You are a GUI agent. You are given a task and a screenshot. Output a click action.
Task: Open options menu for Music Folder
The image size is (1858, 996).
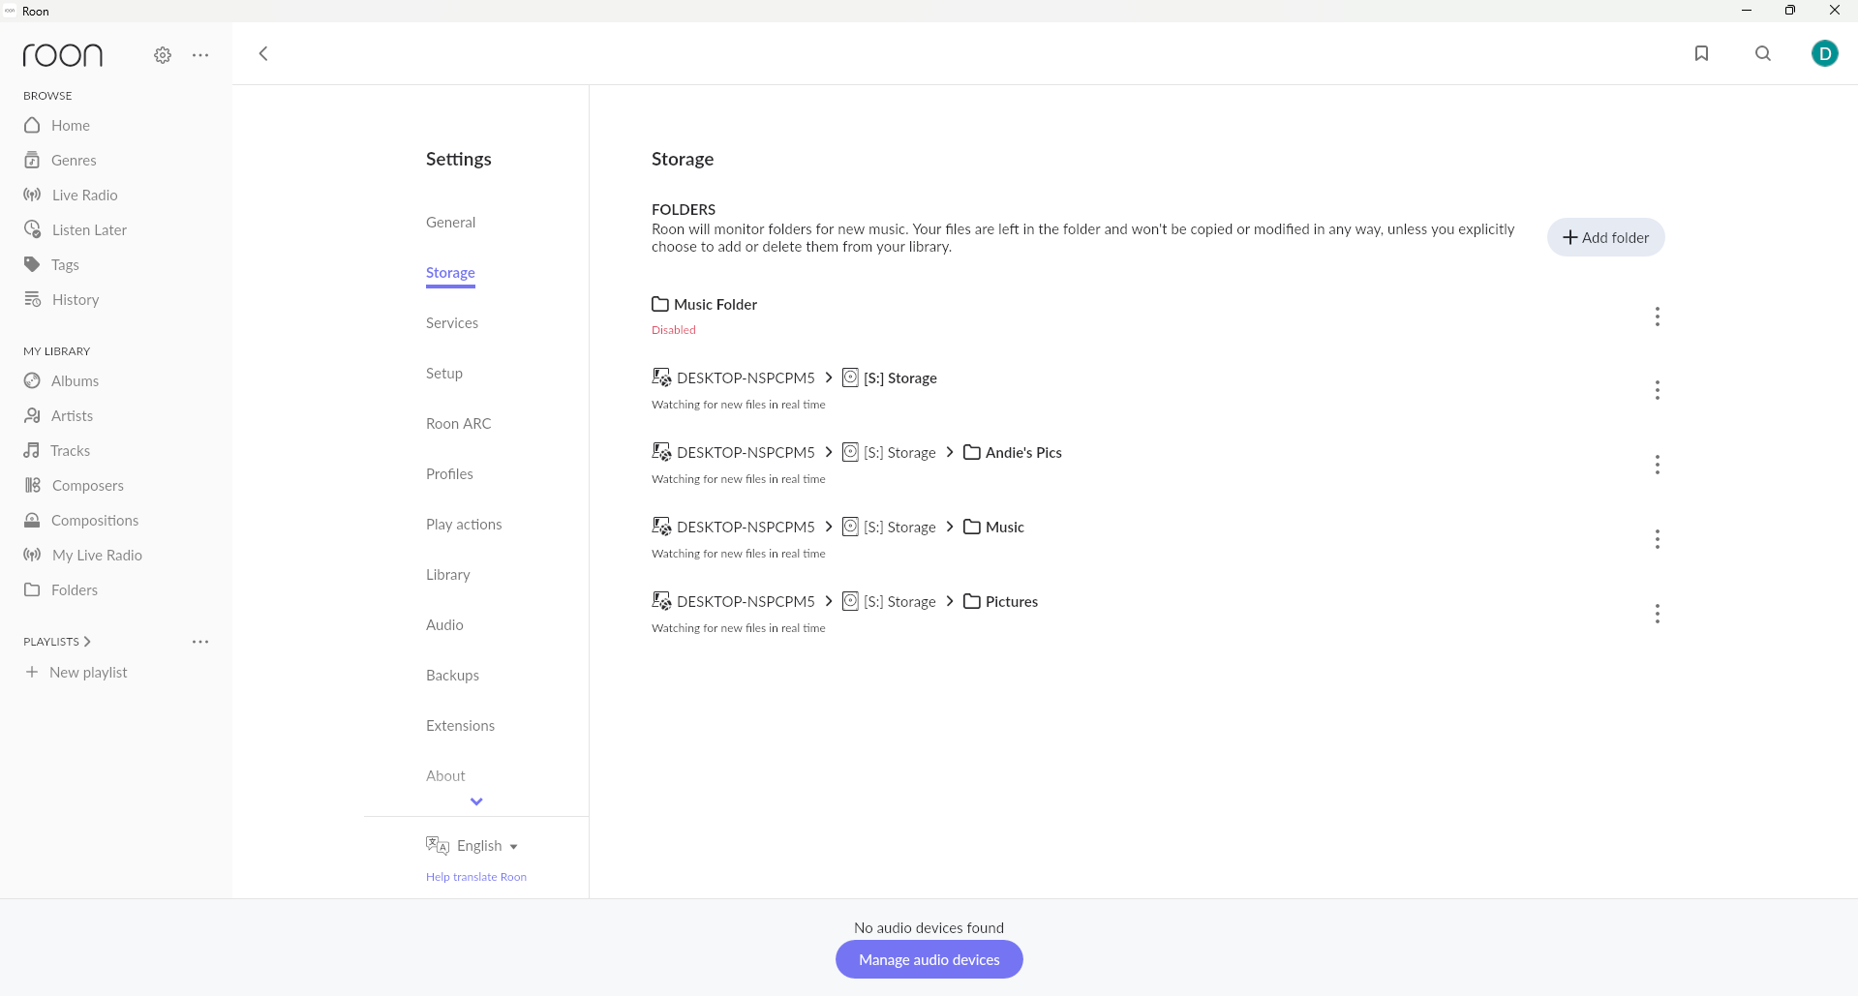point(1657,317)
